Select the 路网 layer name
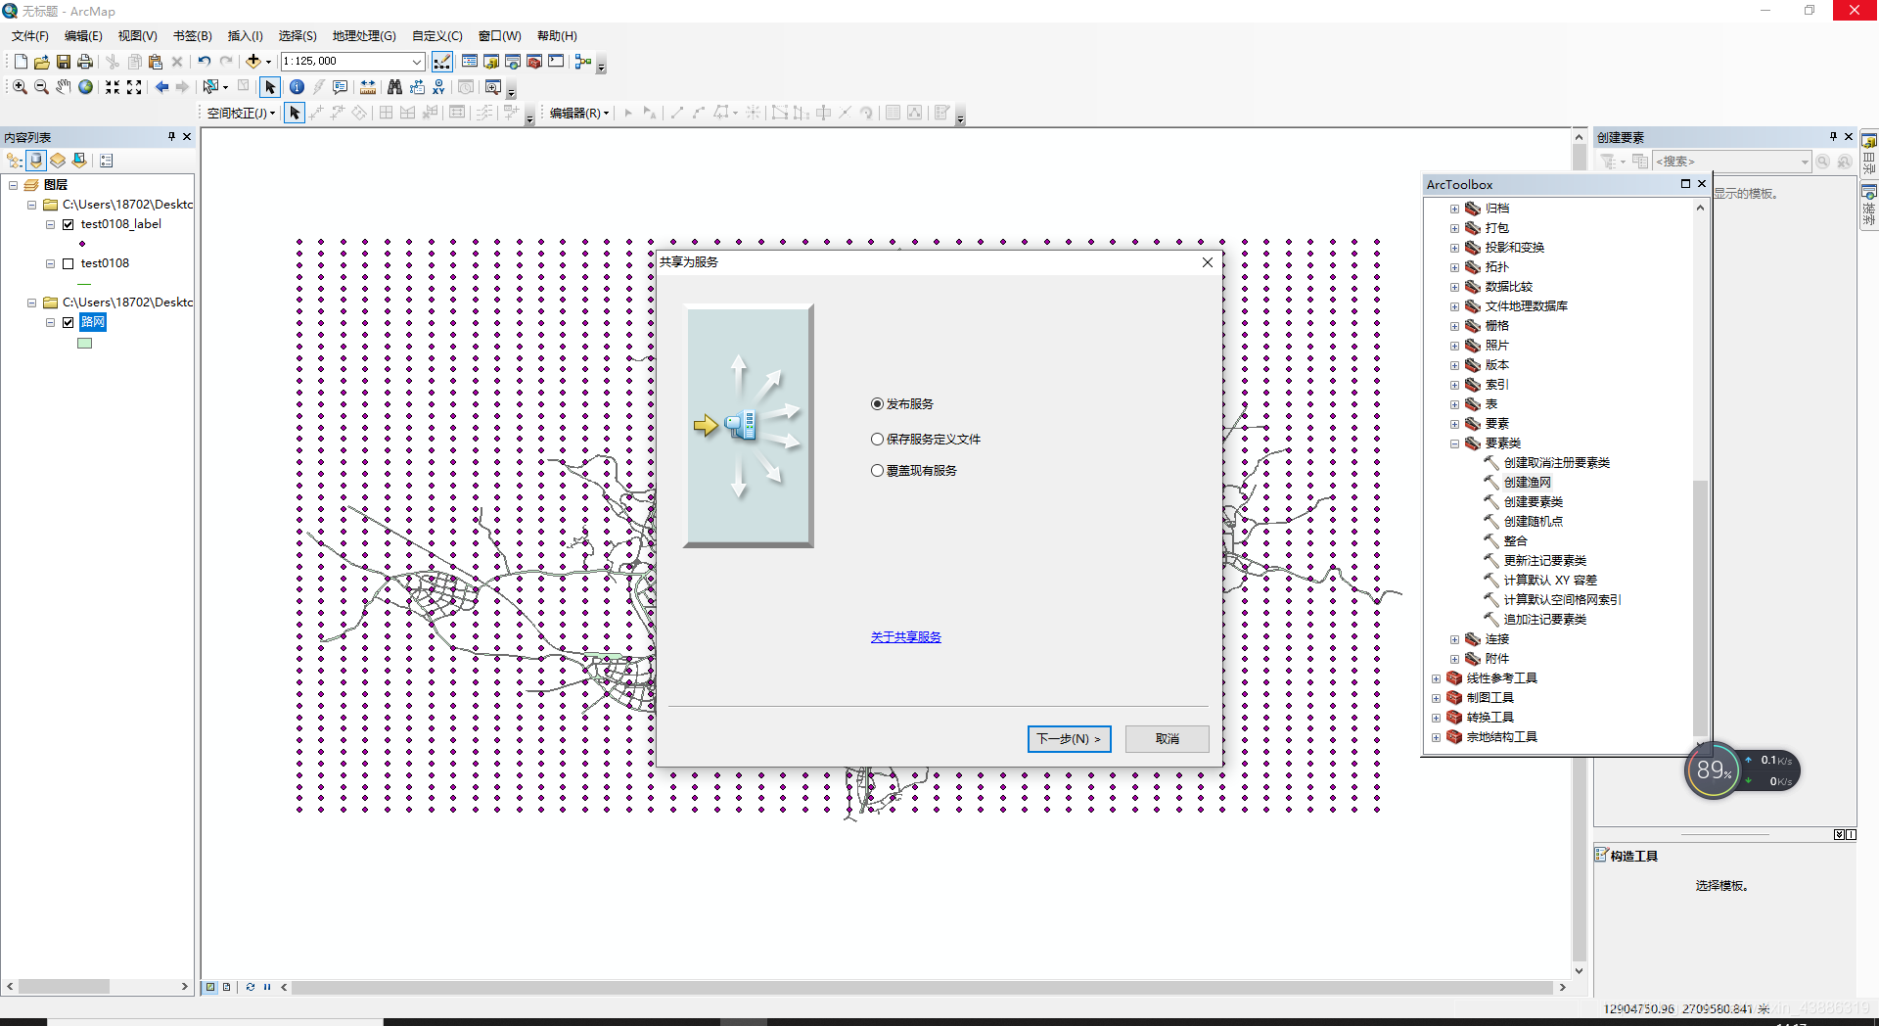The image size is (1879, 1026). tap(93, 322)
